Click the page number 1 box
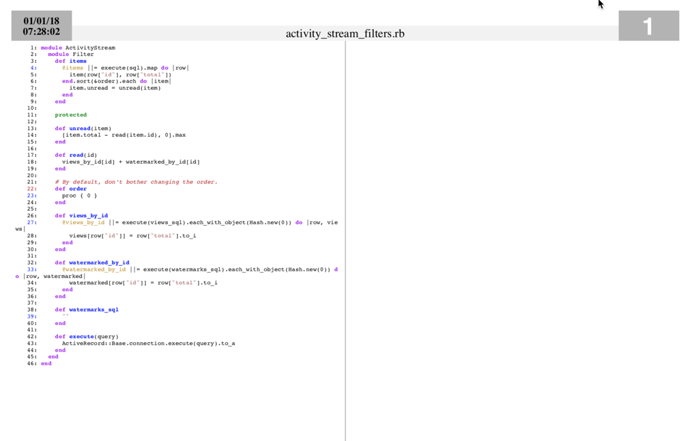 click(648, 26)
